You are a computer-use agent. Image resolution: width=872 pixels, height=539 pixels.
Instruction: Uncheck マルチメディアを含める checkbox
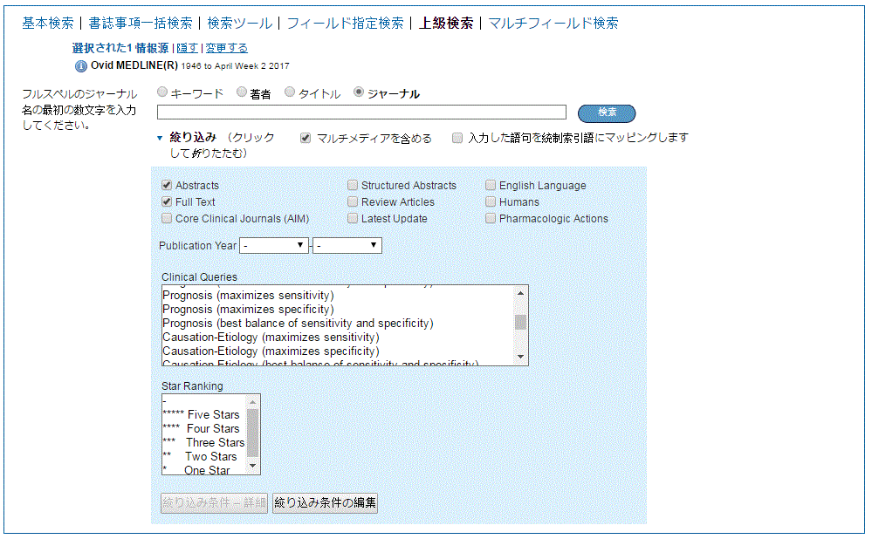coord(306,138)
